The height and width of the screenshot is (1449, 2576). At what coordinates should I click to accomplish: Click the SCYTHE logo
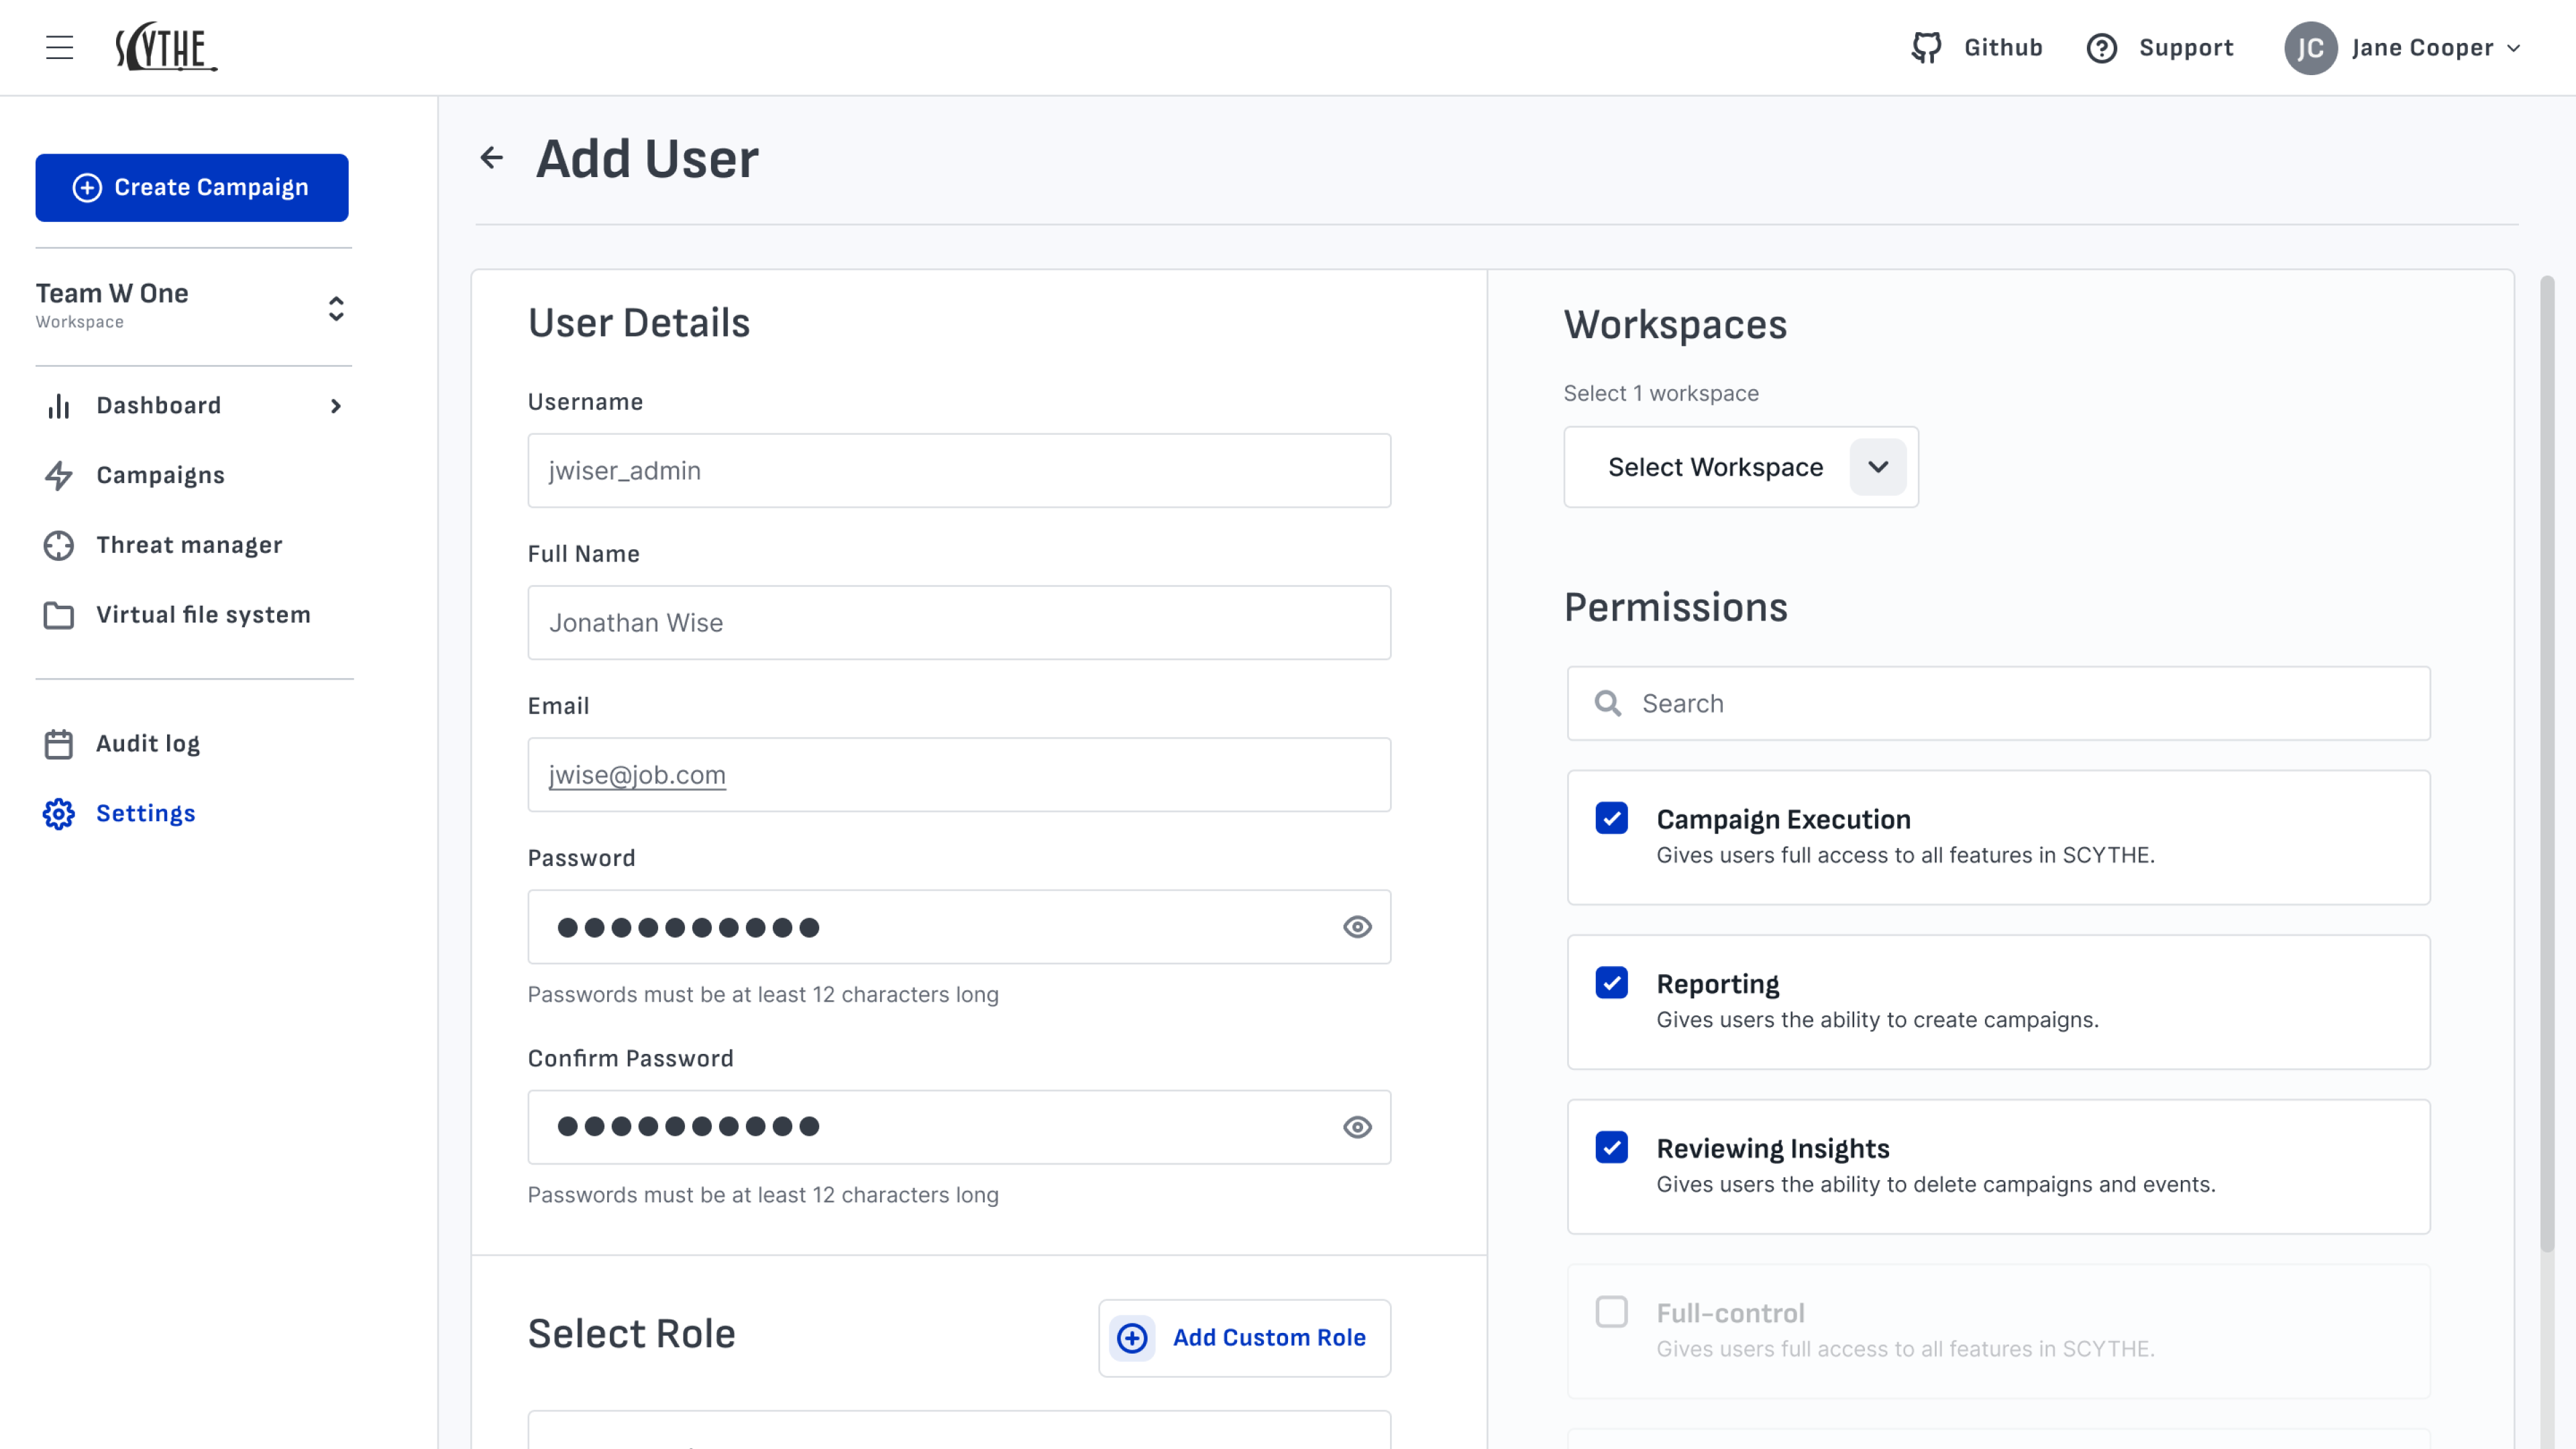pyautogui.click(x=166, y=47)
